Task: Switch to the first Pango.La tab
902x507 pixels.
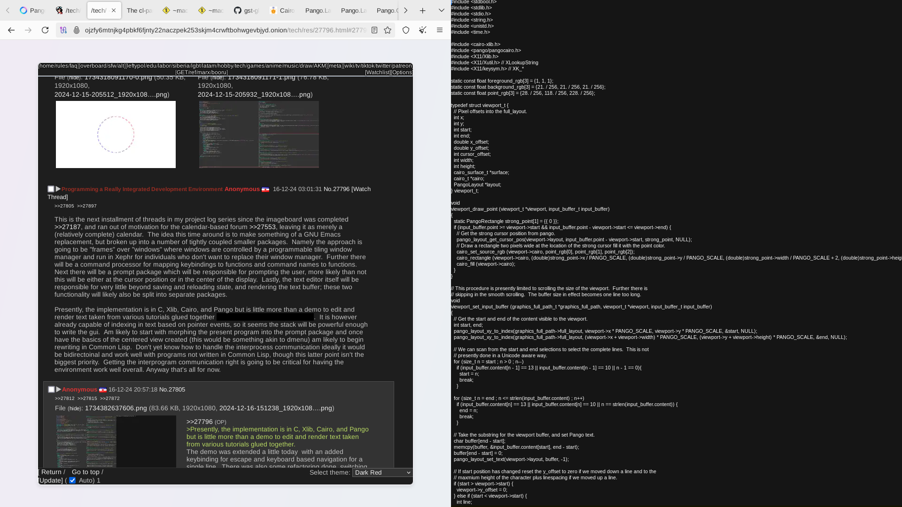Action: (x=318, y=10)
